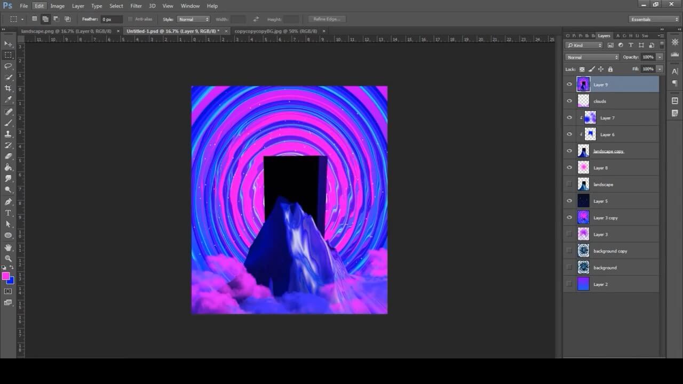Activate the Horizontal Type tool
This screenshot has height=384, width=683.
[x=8, y=213]
